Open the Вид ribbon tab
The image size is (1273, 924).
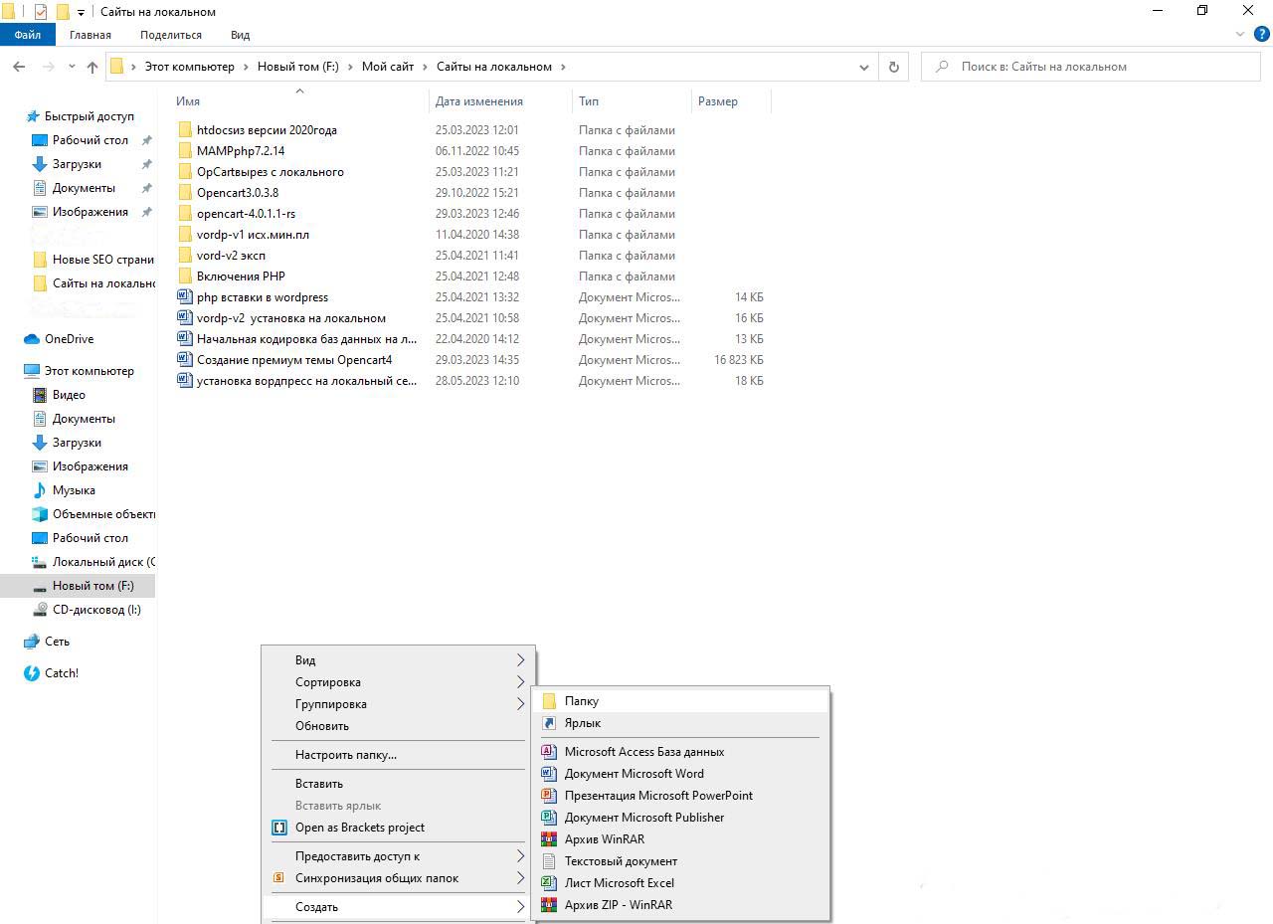tap(240, 35)
